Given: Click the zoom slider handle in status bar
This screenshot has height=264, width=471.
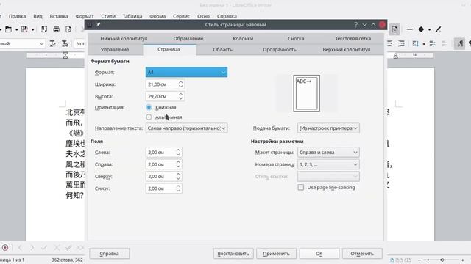Looking at the screenshot, I should tap(442, 260).
